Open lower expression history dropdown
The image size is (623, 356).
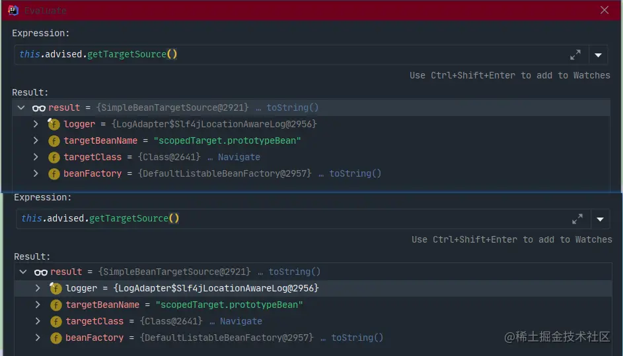point(600,220)
